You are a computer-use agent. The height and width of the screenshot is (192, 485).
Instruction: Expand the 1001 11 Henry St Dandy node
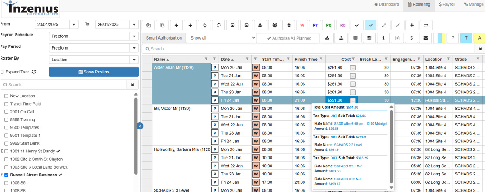tap(2, 151)
